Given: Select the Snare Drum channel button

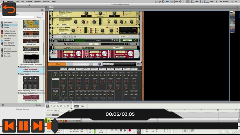Looking at the screenshot, I should pos(71,69).
